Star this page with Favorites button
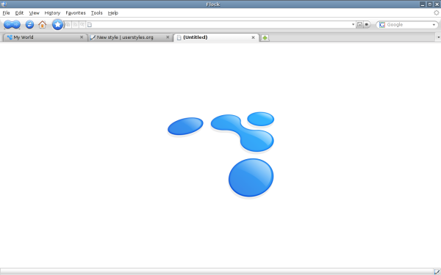This screenshot has height=275, width=441. pos(57,25)
